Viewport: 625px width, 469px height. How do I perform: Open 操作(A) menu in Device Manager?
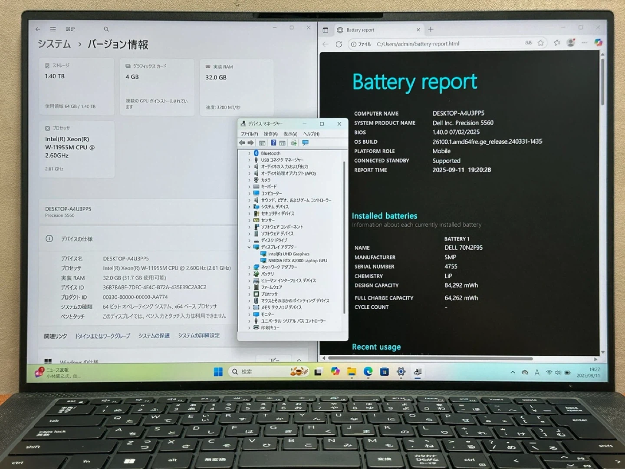pyautogui.click(x=271, y=134)
